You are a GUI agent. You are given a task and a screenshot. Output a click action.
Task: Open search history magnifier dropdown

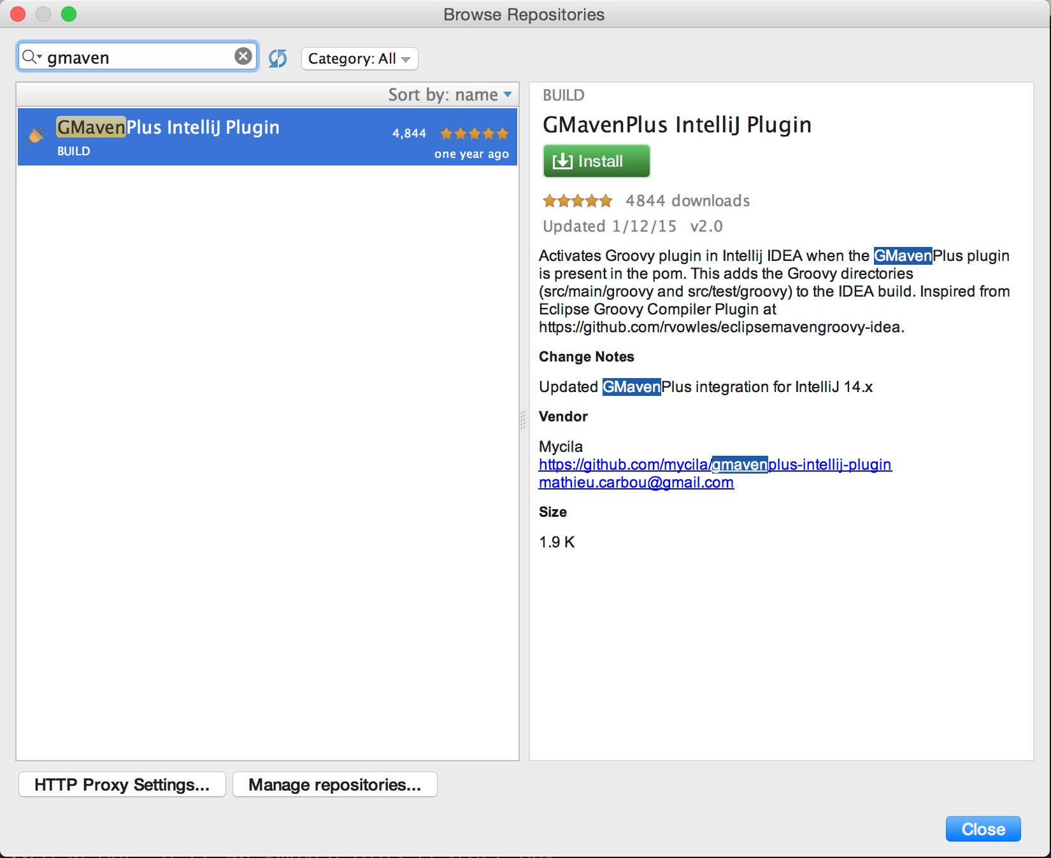coord(31,57)
